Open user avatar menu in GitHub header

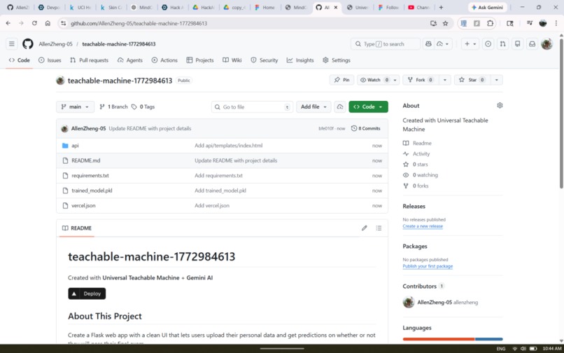547,44
